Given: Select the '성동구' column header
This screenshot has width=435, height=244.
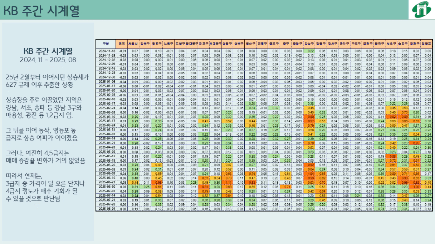Looking at the screenshot, I should pyautogui.click(x=227, y=43).
